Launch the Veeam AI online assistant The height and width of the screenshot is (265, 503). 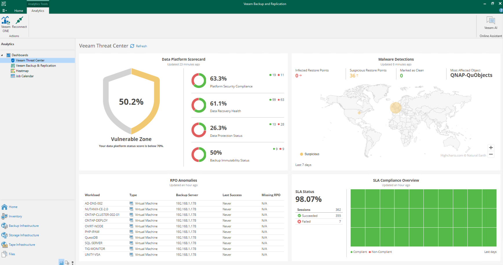(491, 23)
